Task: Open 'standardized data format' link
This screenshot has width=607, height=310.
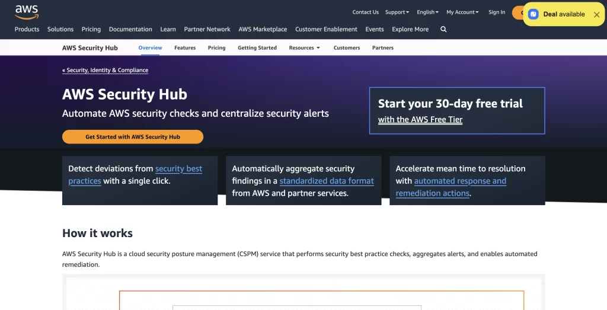Action: 327,181
